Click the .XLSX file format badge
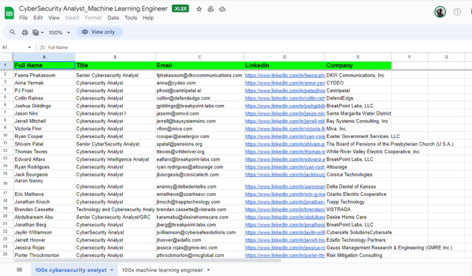The width and height of the screenshot is (472, 276). point(181,9)
